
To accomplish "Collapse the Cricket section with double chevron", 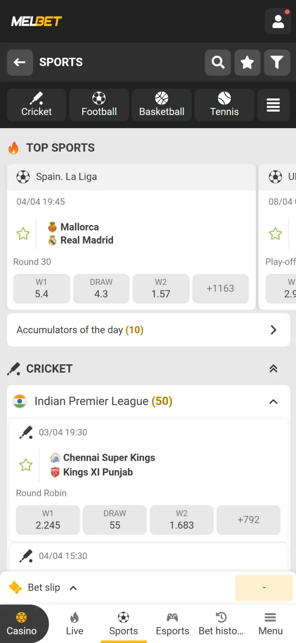I will (273, 368).
